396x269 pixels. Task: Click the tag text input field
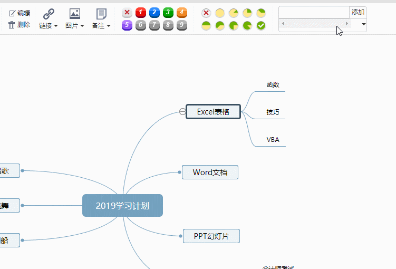click(314, 12)
